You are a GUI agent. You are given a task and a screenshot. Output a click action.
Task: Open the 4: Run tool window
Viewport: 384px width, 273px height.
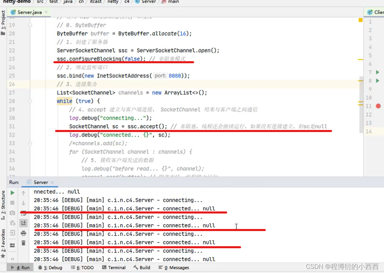click(x=20, y=267)
